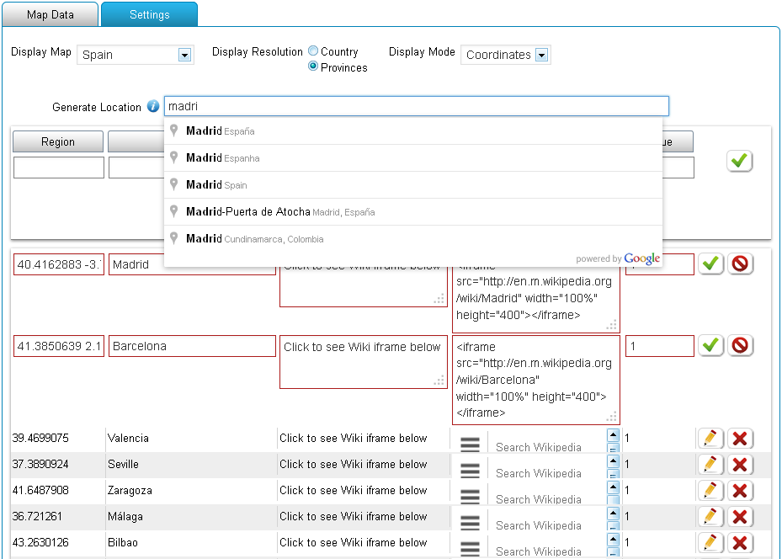Cancel editing the Madrid row
782x559 pixels.
(740, 264)
